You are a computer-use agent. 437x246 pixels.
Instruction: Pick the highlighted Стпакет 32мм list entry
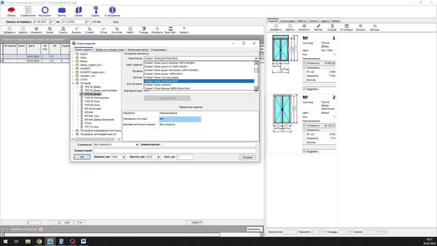[199, 81]
